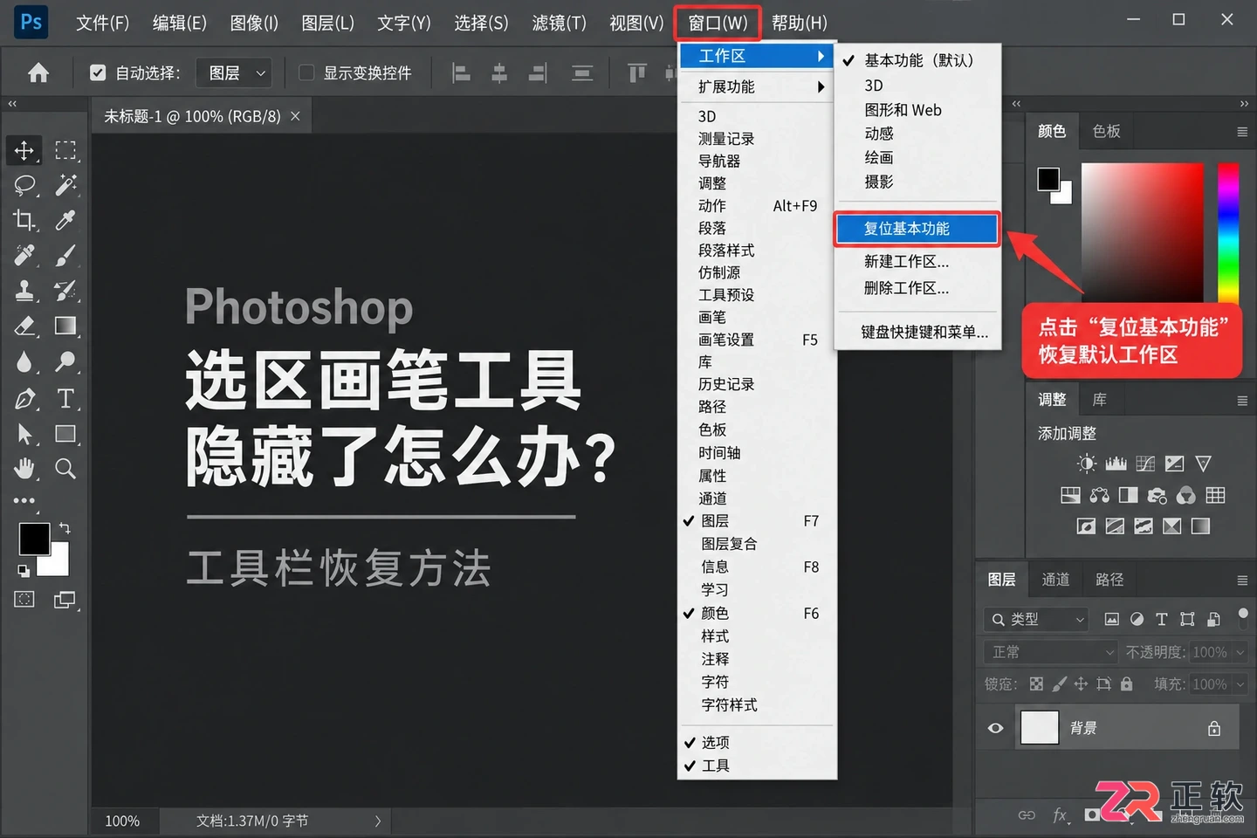
Task: Select the Eraser tool
Action: [24, 326]
